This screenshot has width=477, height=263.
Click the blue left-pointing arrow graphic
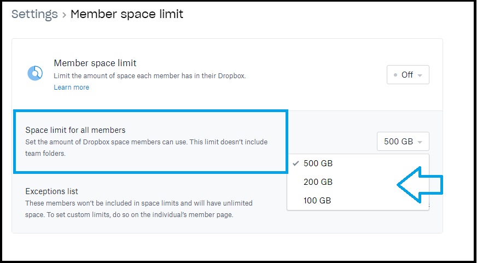click(420, 185)
